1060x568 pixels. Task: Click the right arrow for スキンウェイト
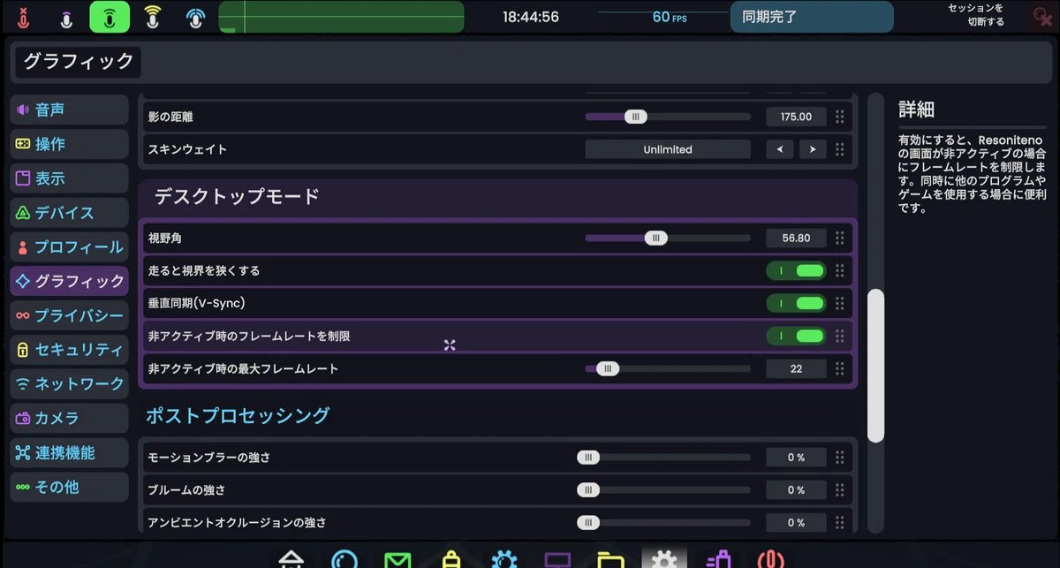pyautogui.click(x=813, y=149)
